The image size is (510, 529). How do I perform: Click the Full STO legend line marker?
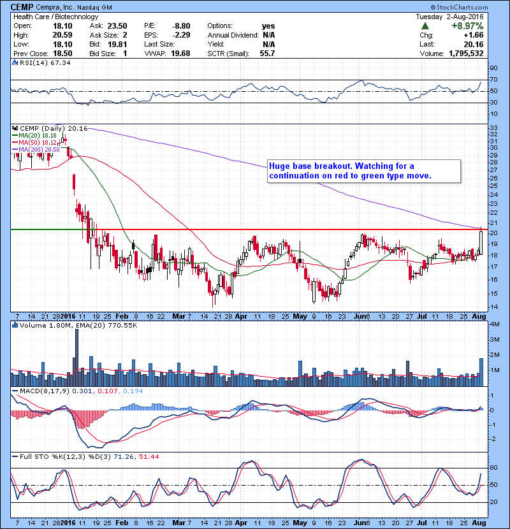(15, 456)
